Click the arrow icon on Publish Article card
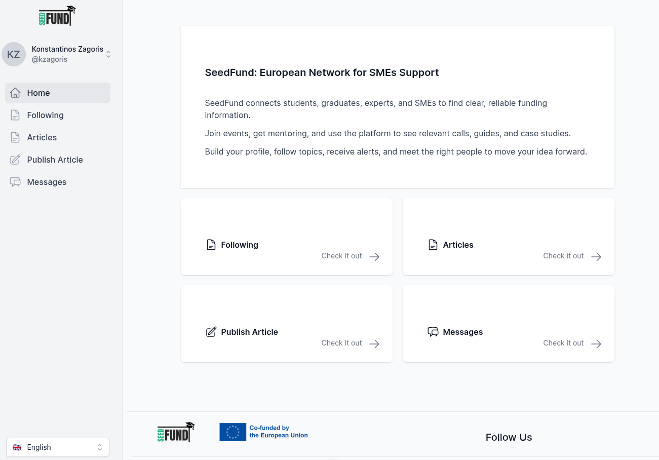 click(374, 344)
